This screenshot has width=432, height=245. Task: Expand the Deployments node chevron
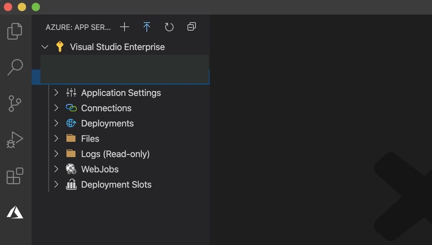coord(56,123)
